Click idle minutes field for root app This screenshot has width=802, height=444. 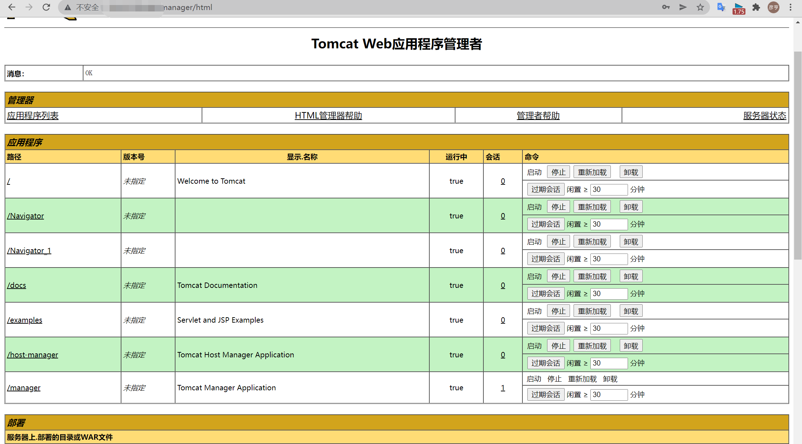click(x=609, y=189)
